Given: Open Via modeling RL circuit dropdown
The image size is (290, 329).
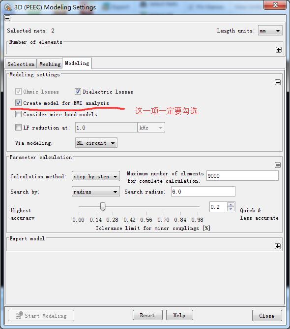Looking at the screenshot, I should point(96,143).
